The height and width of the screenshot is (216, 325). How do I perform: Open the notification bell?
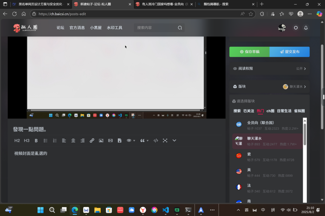[306, 28]
